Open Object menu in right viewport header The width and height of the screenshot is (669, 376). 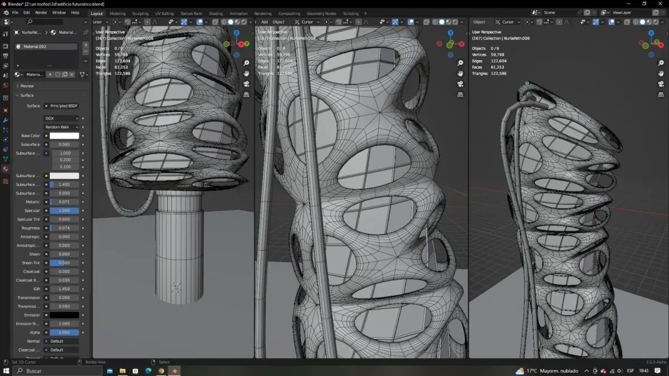pos(479,22)
